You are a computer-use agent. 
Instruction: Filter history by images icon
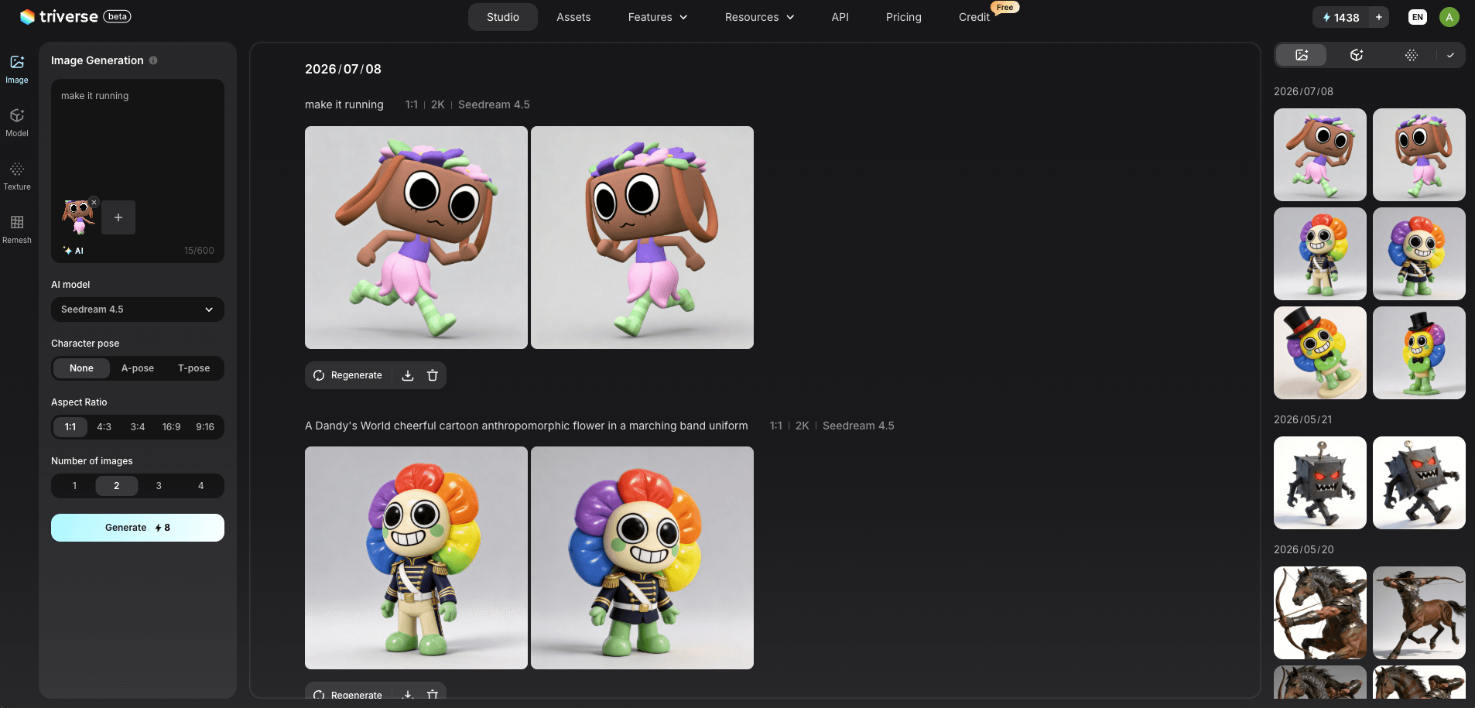(1302, 55)
